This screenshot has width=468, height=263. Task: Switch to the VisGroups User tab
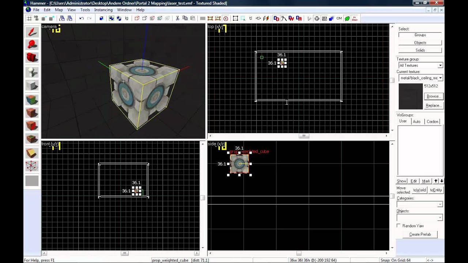[403, 121]
